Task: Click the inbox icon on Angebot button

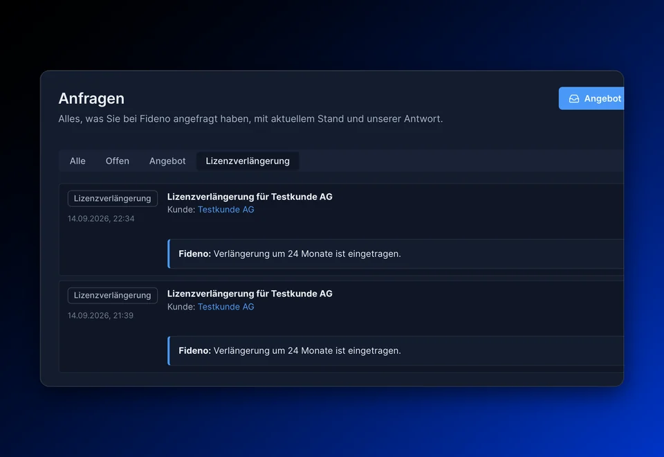Action: (x=574, y=99)
